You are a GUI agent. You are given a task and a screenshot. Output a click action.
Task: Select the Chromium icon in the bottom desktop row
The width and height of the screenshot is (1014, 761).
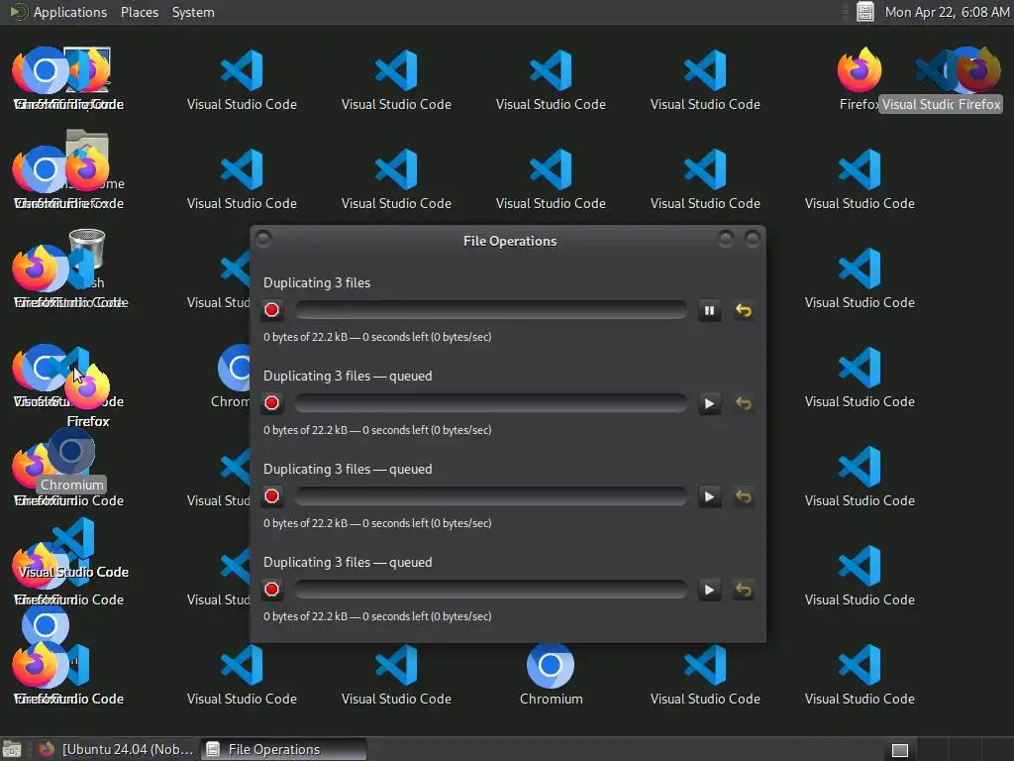pyautogui.click(x=551, y=665)
